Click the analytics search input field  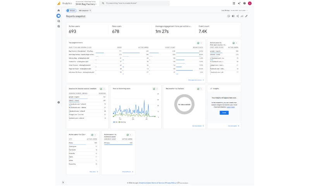136,3
